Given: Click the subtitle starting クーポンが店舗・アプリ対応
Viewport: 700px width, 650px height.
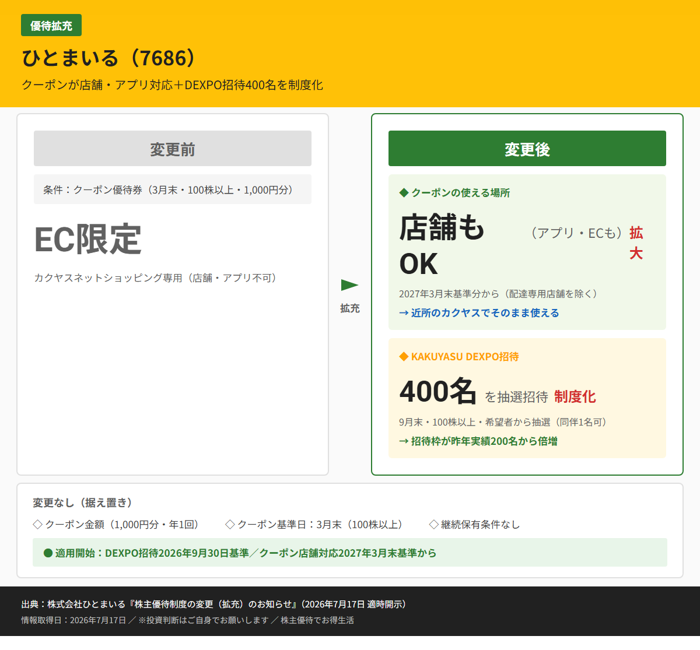Looking at the screenshot, I should (172, 85).
